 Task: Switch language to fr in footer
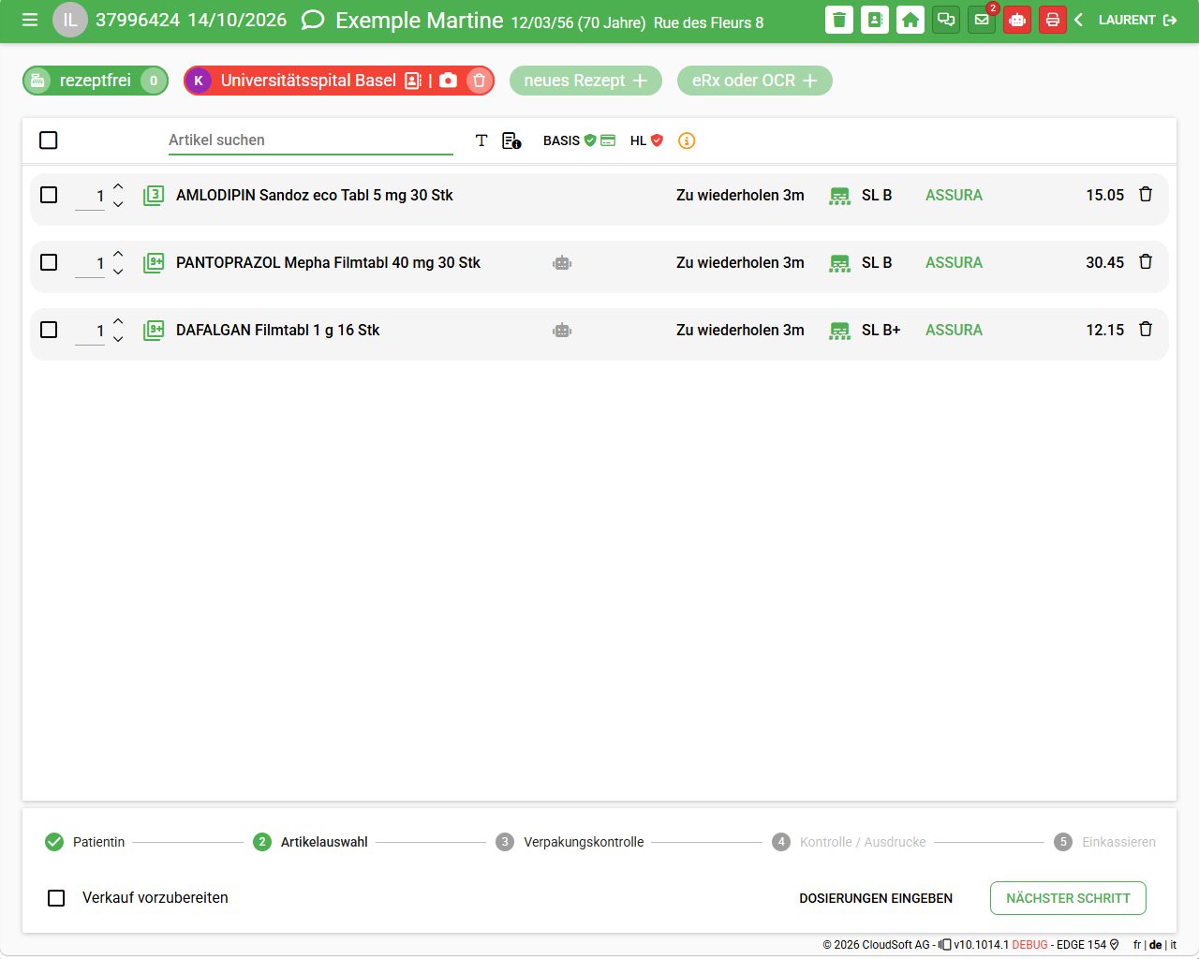1137,945
